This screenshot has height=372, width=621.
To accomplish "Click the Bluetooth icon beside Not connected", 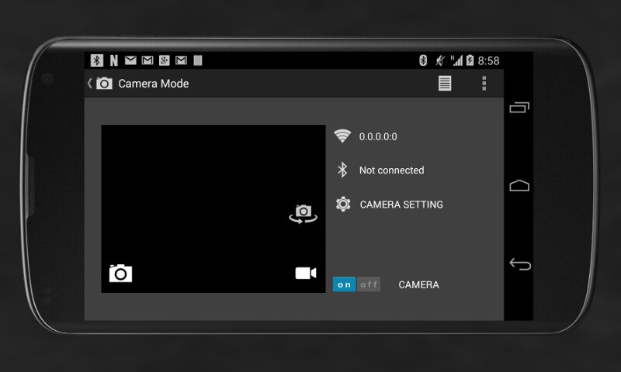I will point(342,170).
